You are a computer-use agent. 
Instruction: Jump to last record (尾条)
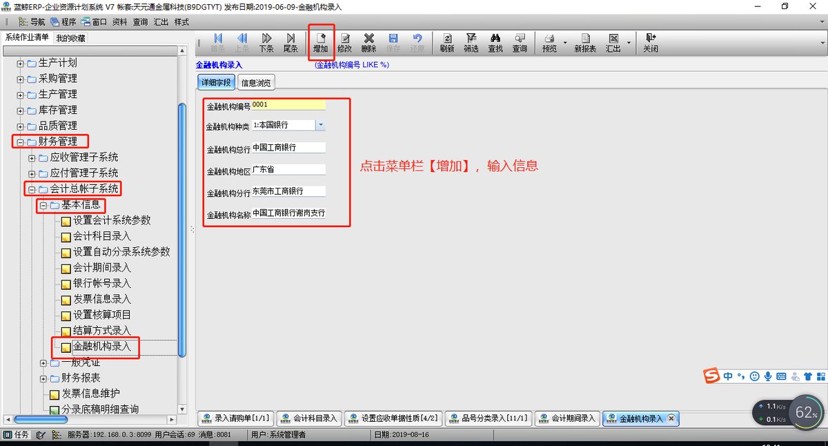tap(290, 43)
